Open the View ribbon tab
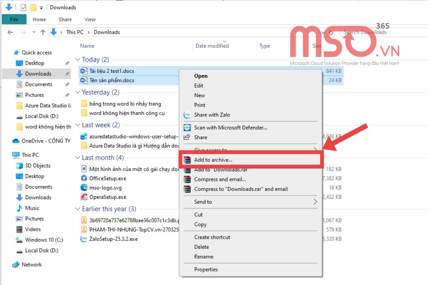This screenshot has width=428, height=285. 90,20
